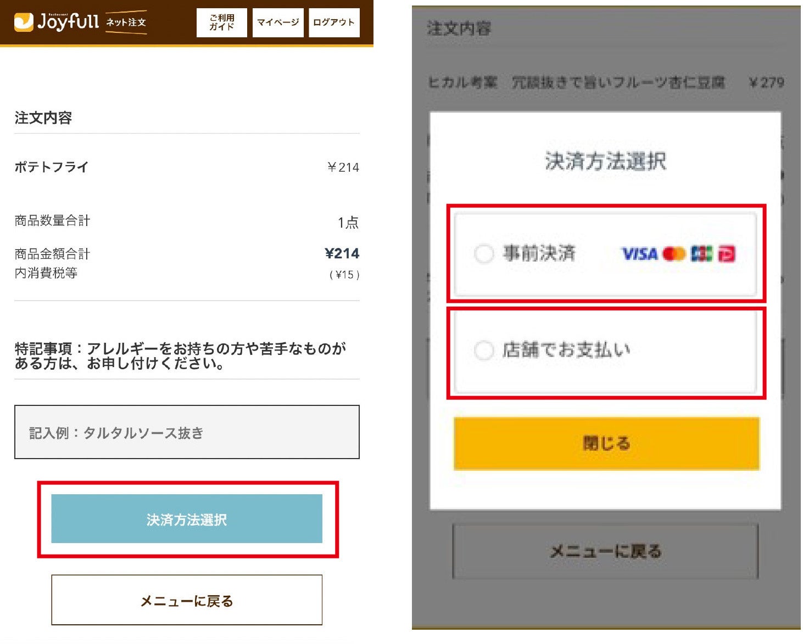
Task: Go to マイページ
Action: coord(278,22)
